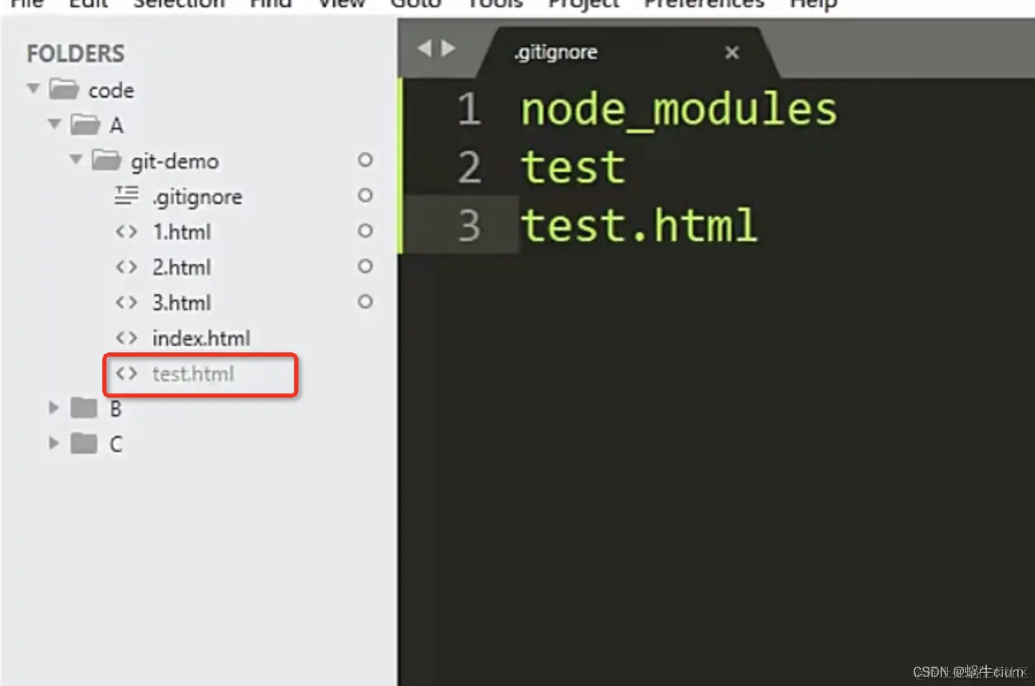Image resolution: width=1035 pixels, height=686 pixels.
Task: Open the Goto menu
Action: (416, 4)
